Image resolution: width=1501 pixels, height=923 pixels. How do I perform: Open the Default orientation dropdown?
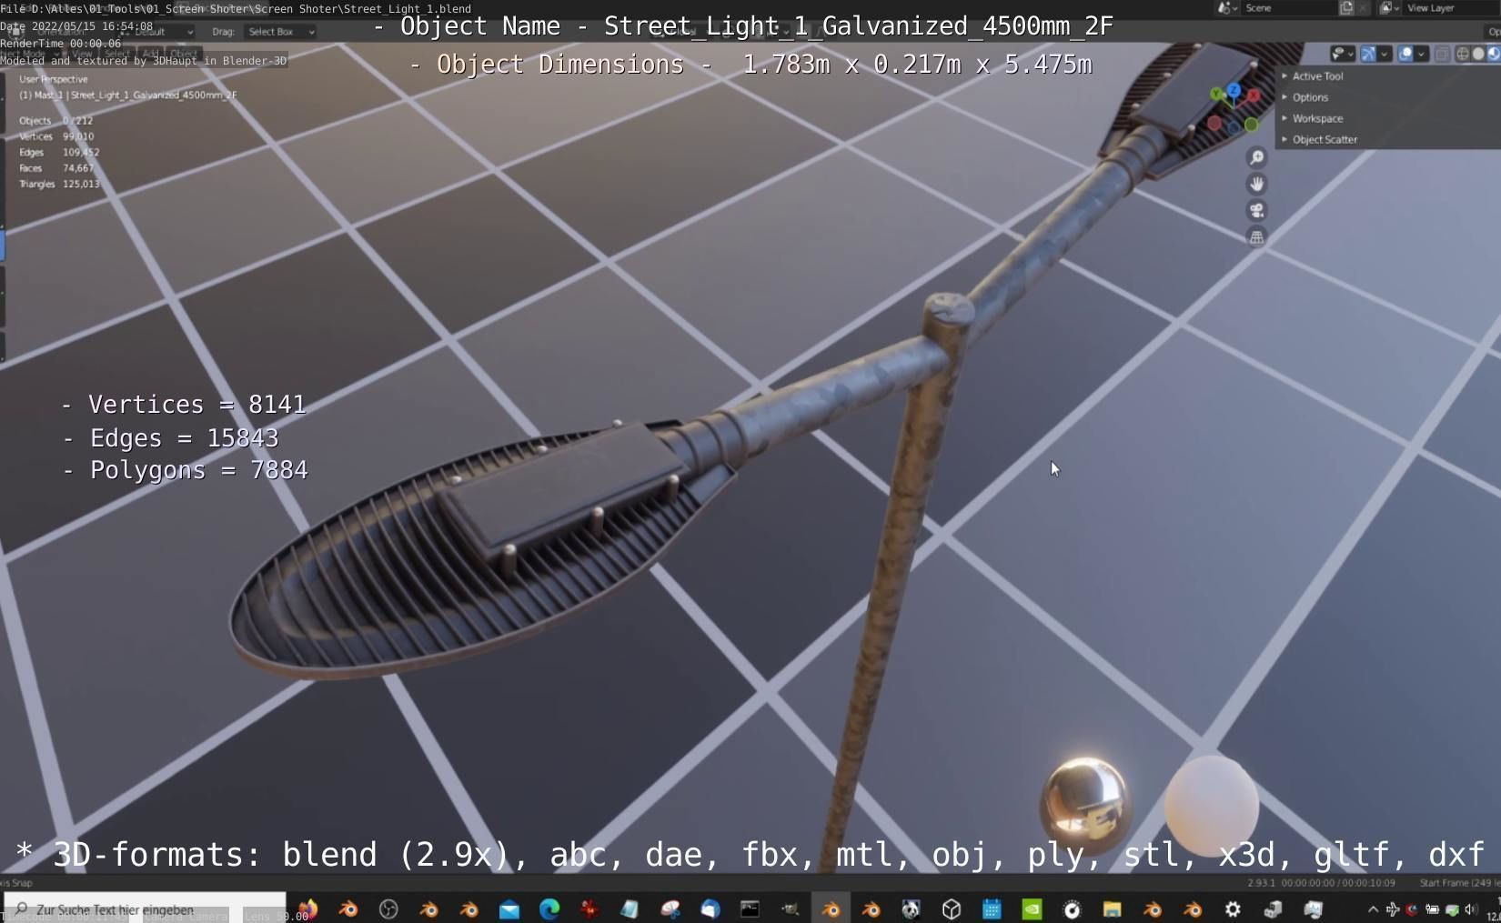point(156,32)
